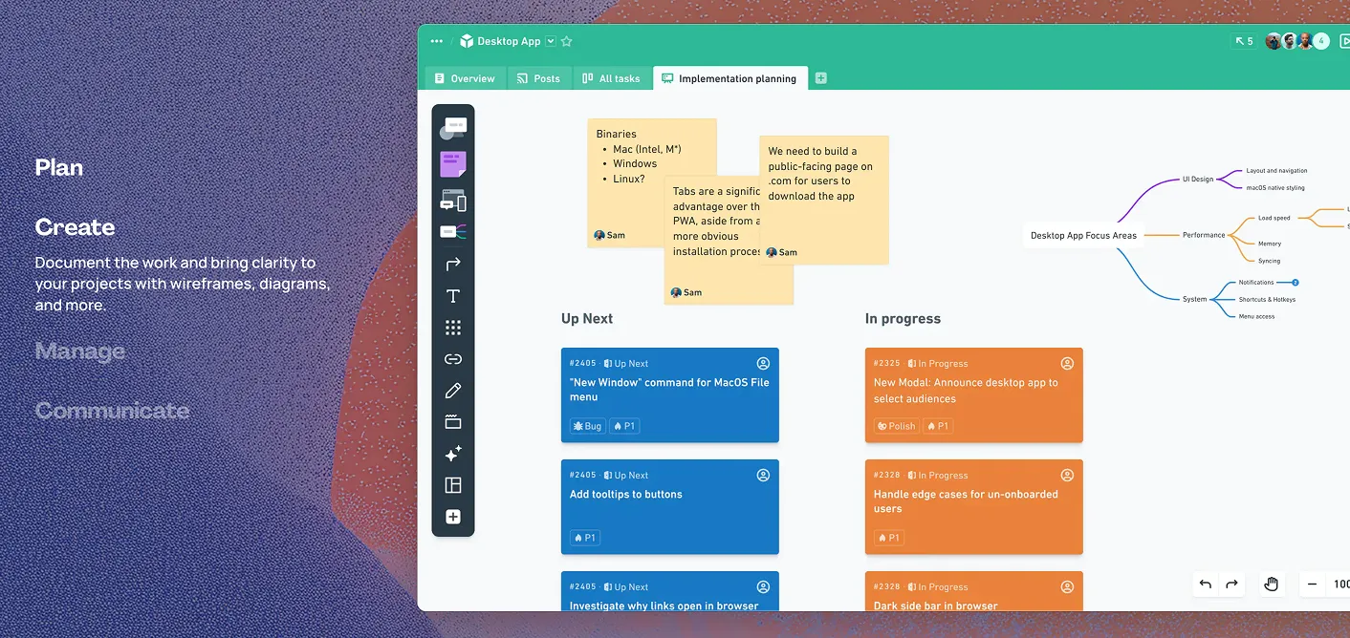Click the Up Next column heading
Viewport: 1350px width, 638px height.
pos(587,319)
